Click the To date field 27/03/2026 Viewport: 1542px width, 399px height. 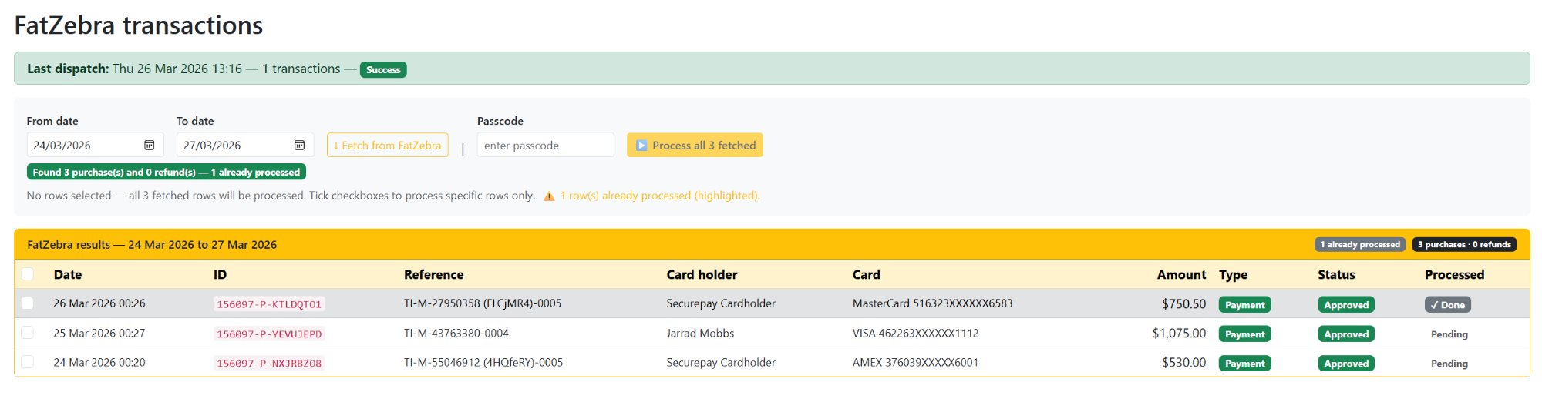233,146
